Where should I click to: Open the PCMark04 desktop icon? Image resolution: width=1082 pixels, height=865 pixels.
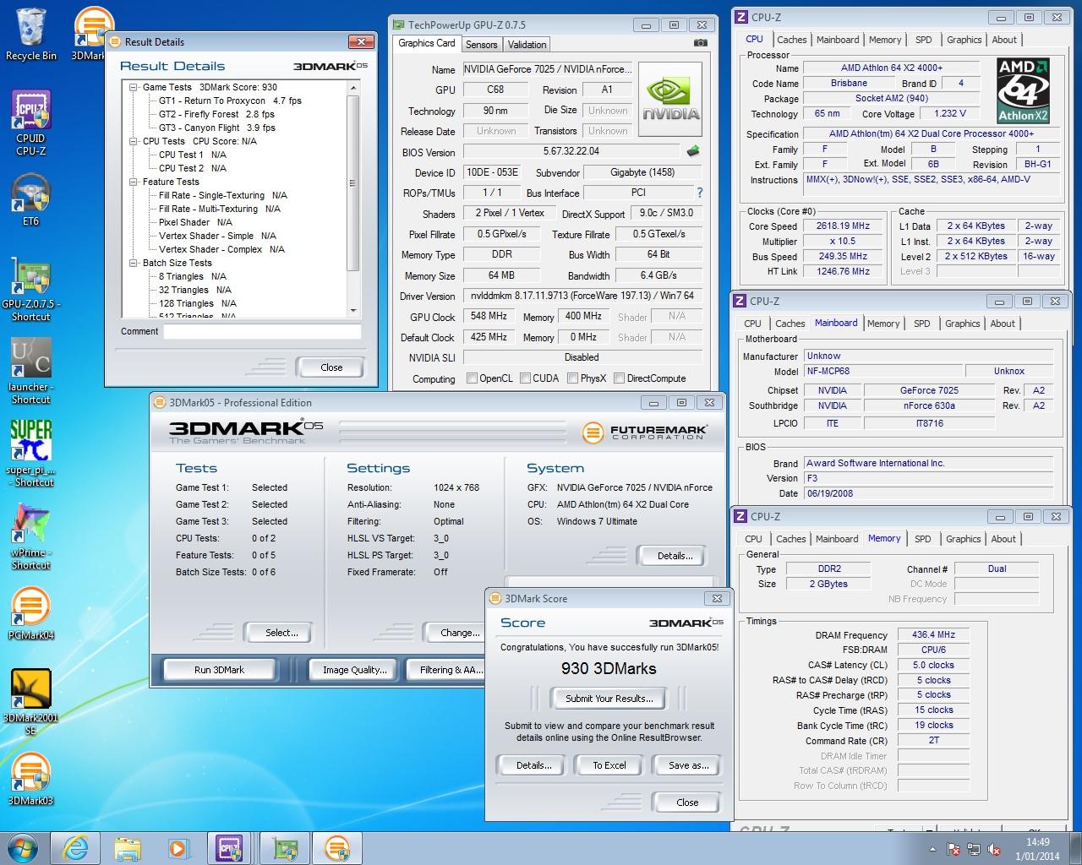[x=31, y=613]
